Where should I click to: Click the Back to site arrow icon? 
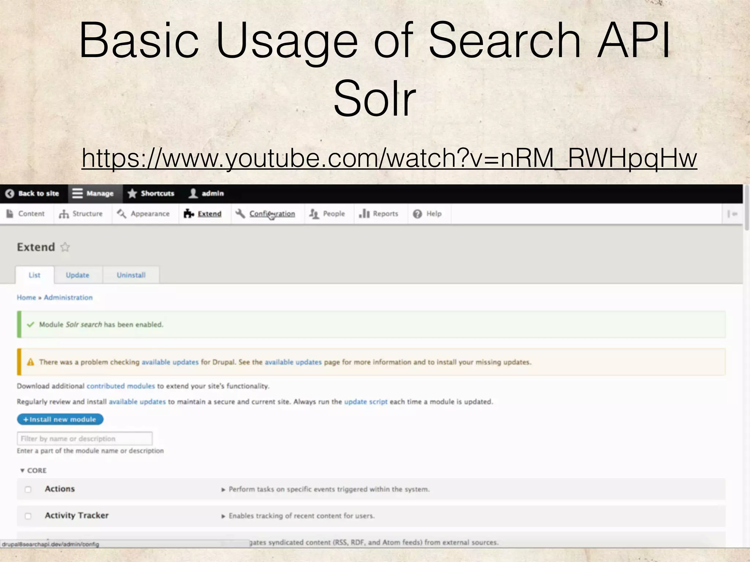pyautogui.click(x=10, y=194)
